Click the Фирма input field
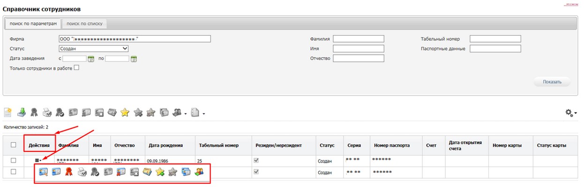This screenshot has width=584, height=187. pos(135,39)
